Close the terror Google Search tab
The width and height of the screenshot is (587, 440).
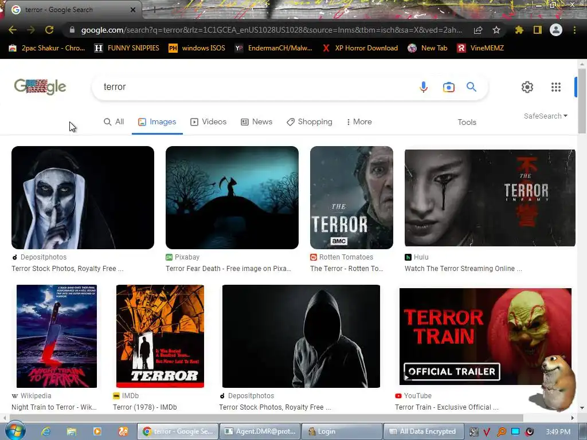point(133,10)
